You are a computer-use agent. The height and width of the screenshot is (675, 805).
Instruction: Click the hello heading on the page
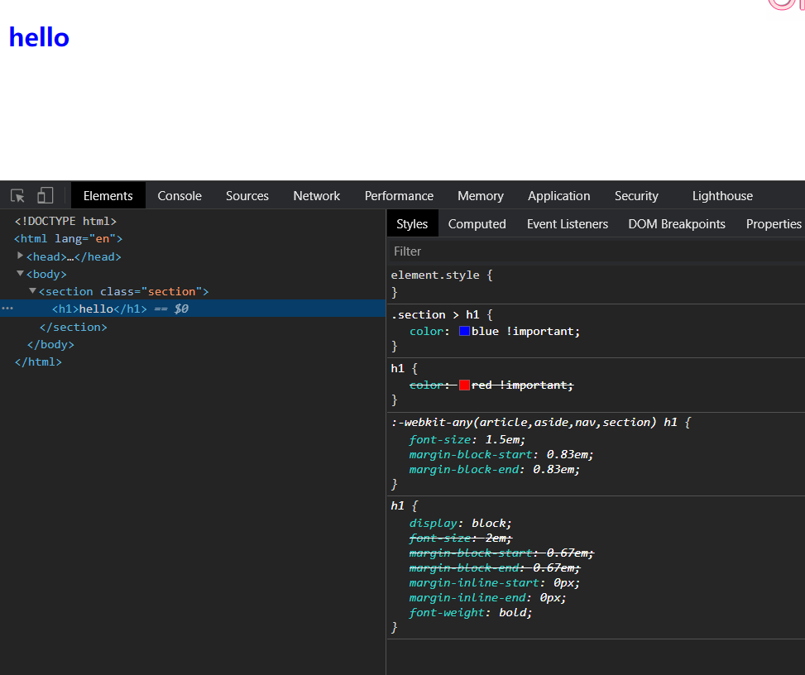click(39, 37)
